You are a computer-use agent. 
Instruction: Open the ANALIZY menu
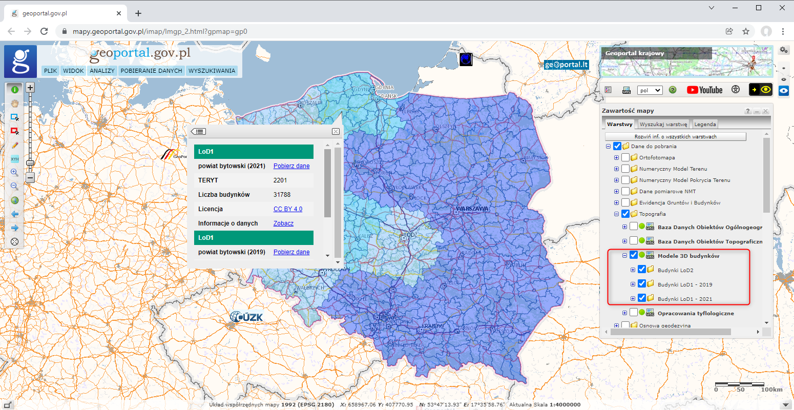102,71
